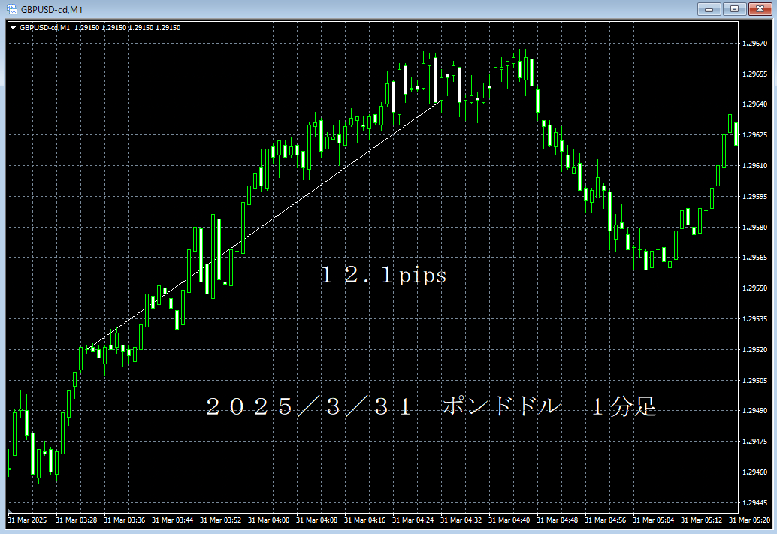The width and height of the screenshot is (777, 534).
Task: Click the 1.29580 label on price scale
Action: 754,227
